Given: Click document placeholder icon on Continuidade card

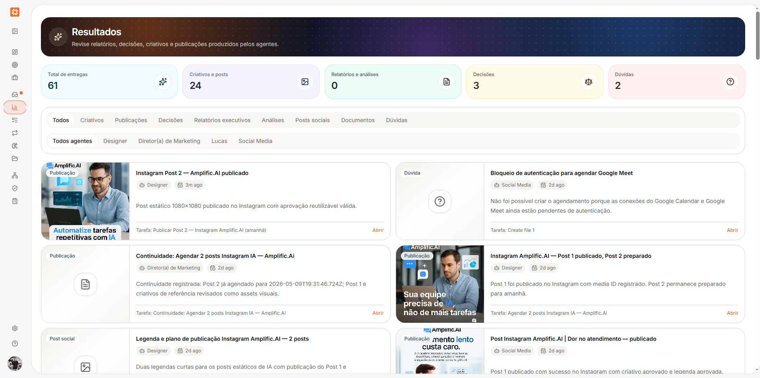Looking at the screenshot, I should point(85,284).
